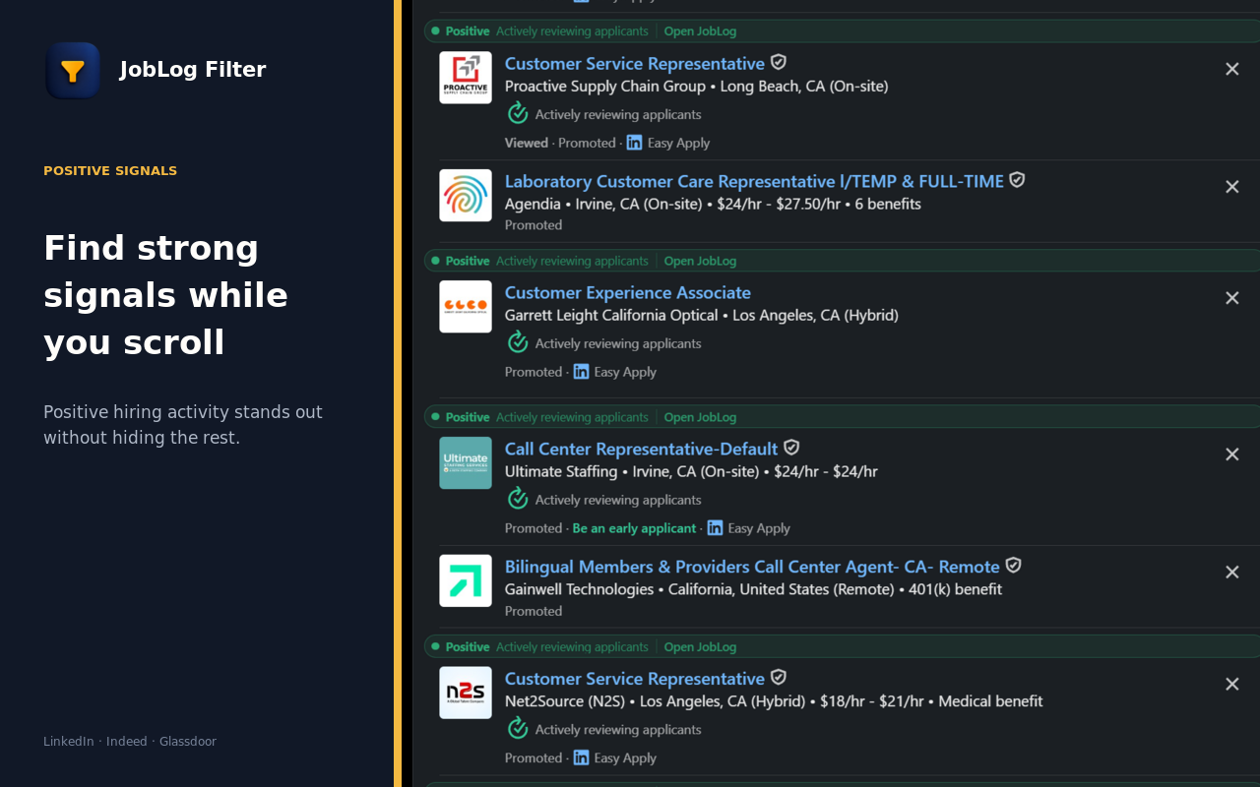1260x787 pixels.
Task: Open the Net2Source N2S company logo
Action: [466, 693]
